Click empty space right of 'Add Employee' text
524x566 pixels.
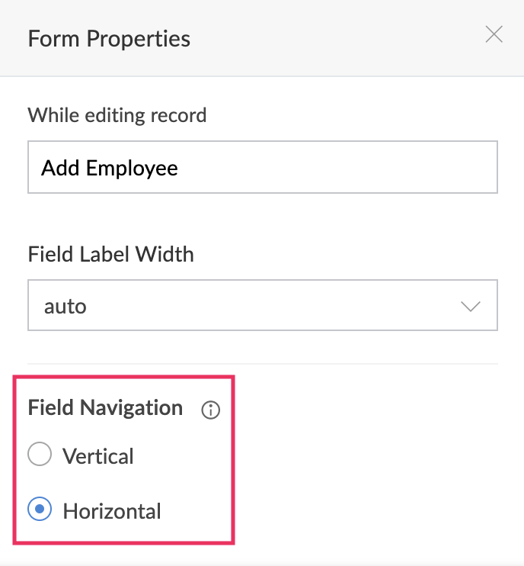coord(343,168)
